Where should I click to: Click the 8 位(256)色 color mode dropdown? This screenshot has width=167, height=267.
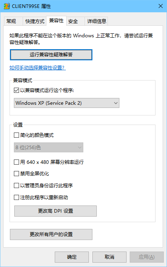coord(48,148)
